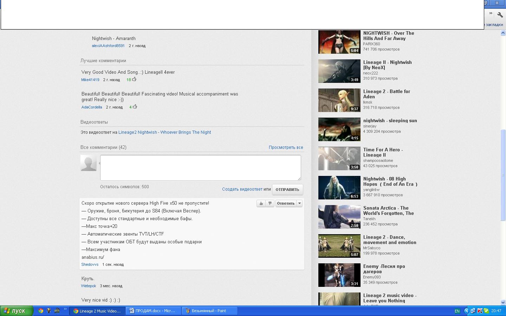Open Lineage II - Nightwish [By NeoX] thumbnail
This screenshot has height=316, width=506.
coord(339,71)
